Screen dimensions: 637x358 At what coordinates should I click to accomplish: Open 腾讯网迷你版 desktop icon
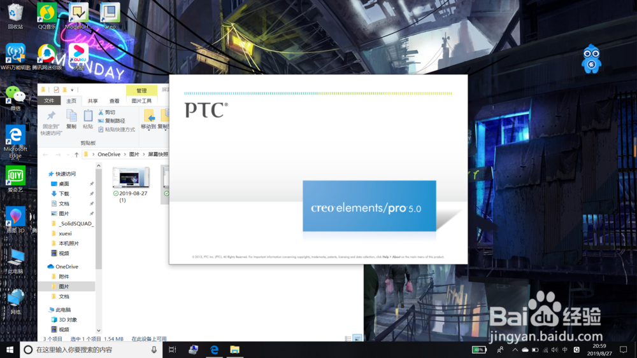coord(47,57)
